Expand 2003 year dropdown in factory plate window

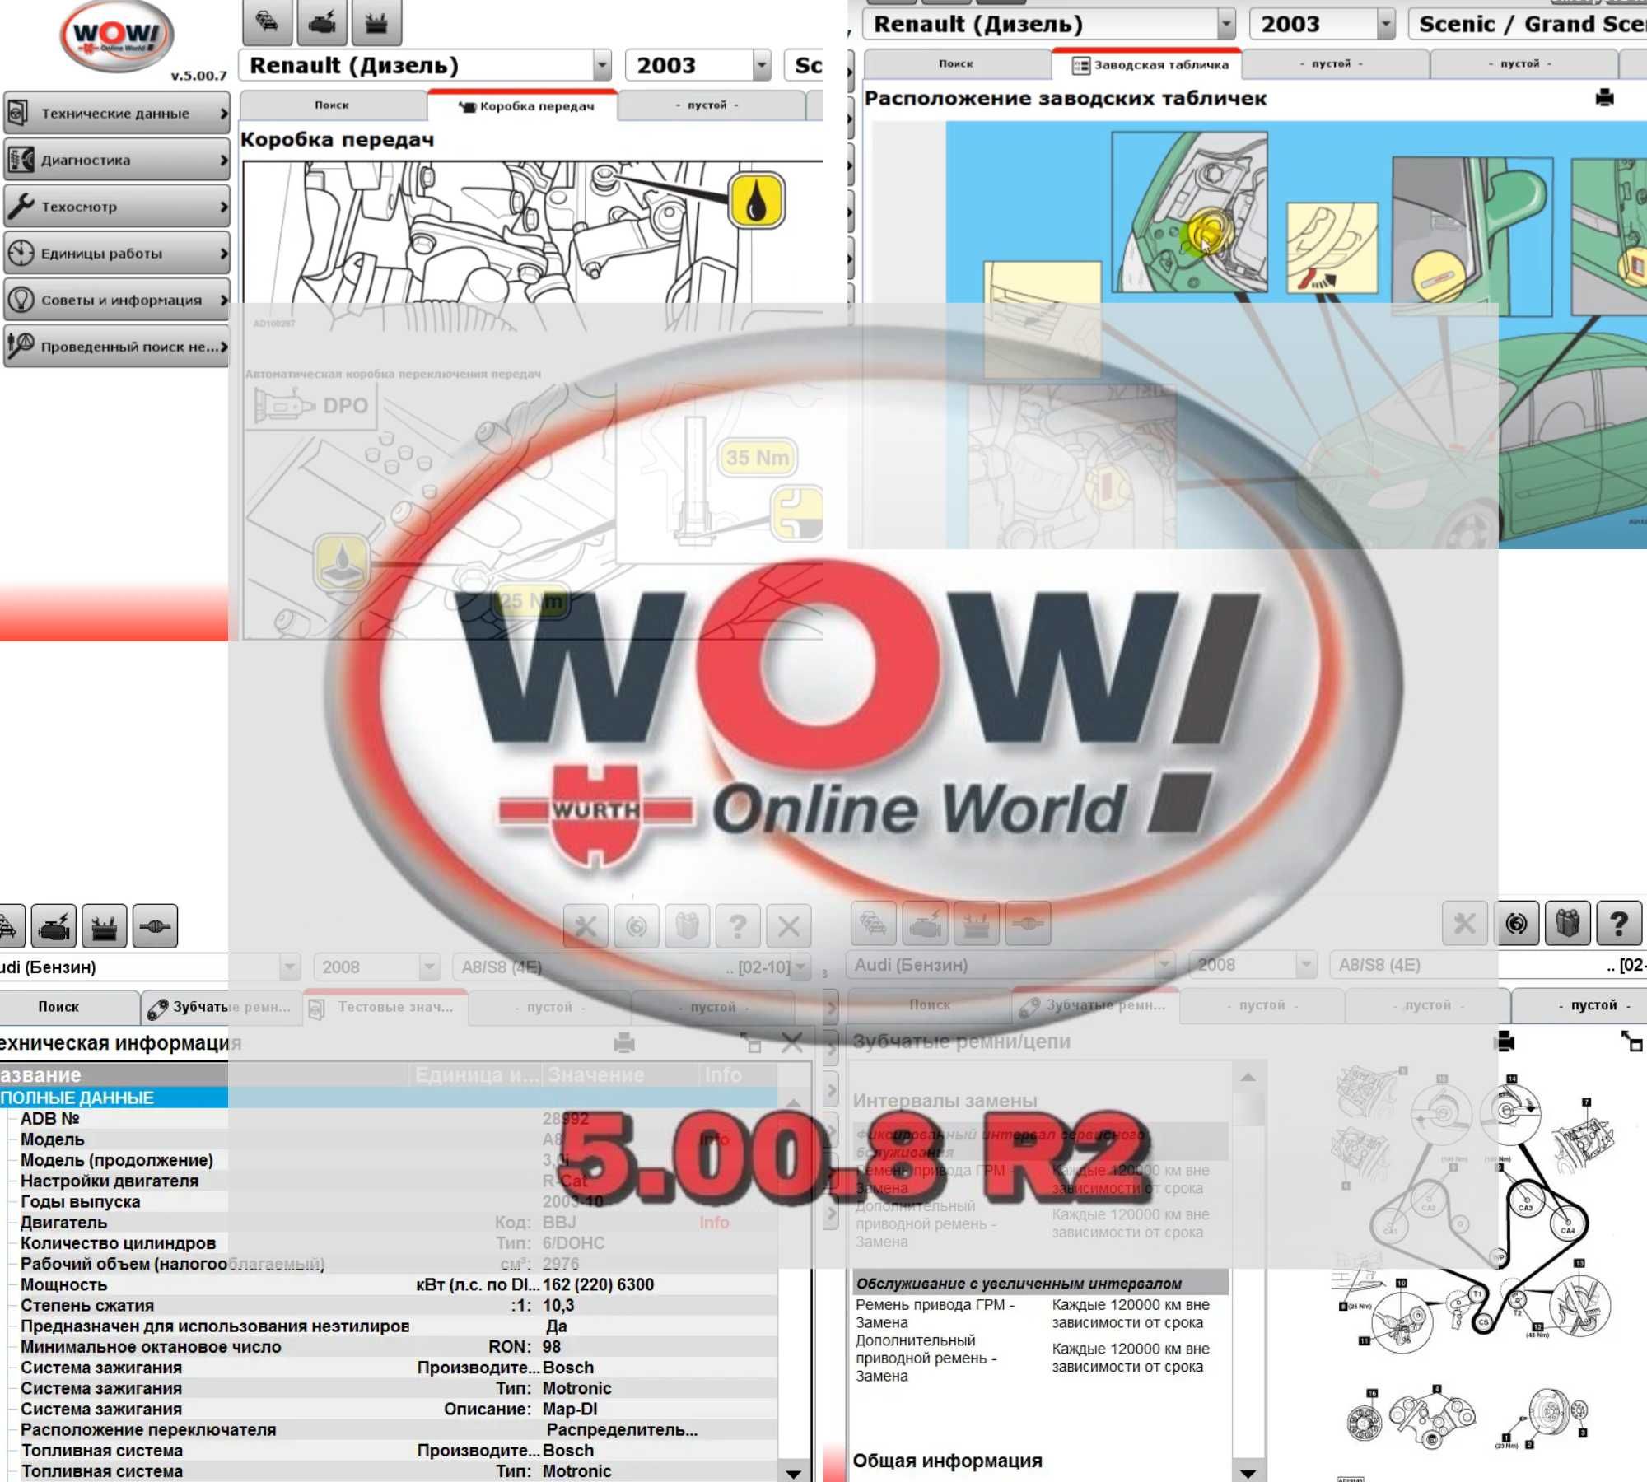[x=1386, y=24]
